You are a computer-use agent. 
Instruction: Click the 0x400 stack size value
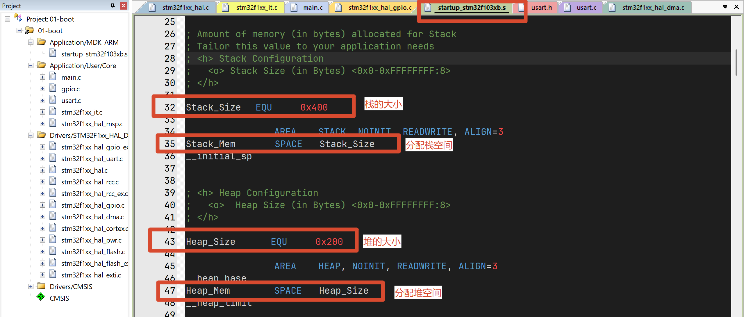[x=314, y=107]
